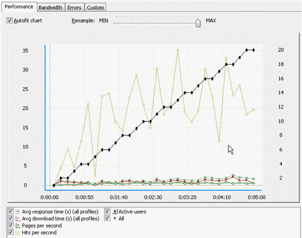
Task: Click the Avg download time legend icon
Action: pos(18,218)
